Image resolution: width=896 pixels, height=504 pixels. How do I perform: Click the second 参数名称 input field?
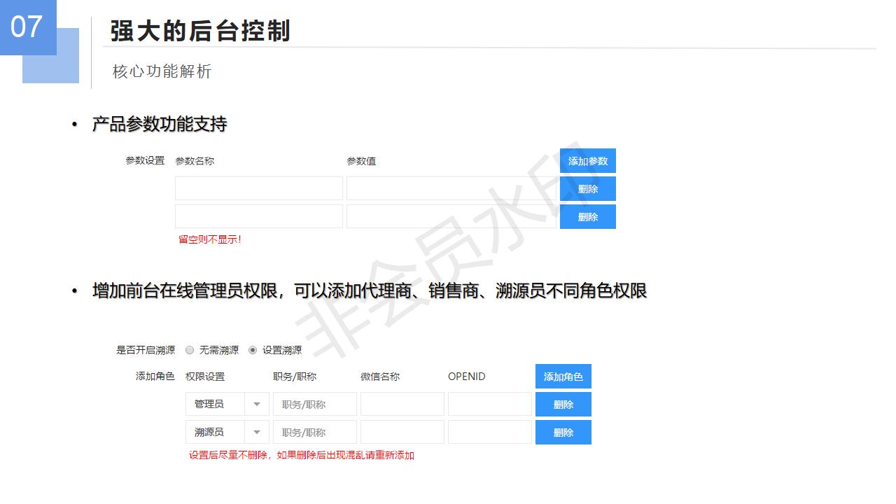tap(258, 216)
